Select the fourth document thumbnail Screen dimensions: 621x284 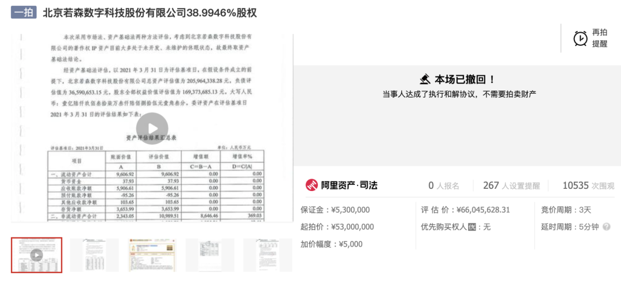pos(210,255)
